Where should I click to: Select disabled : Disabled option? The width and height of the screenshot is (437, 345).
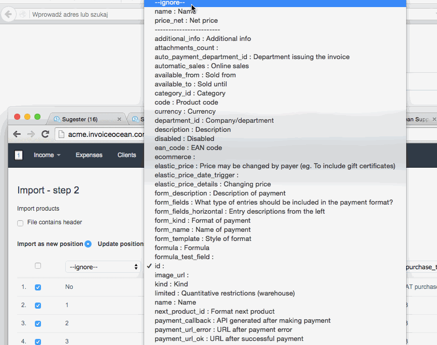point(275,138)
